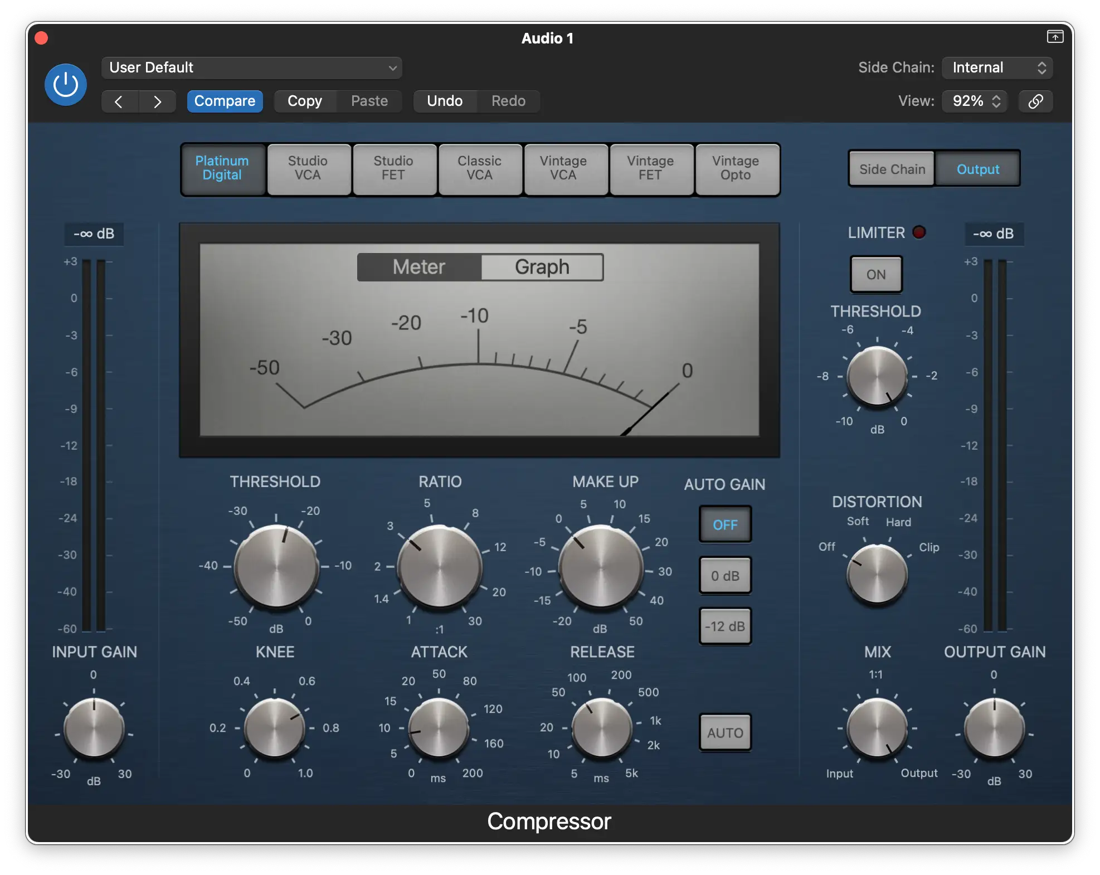Open the User Default preset dropdown
1100x875 pixels.
252,68
